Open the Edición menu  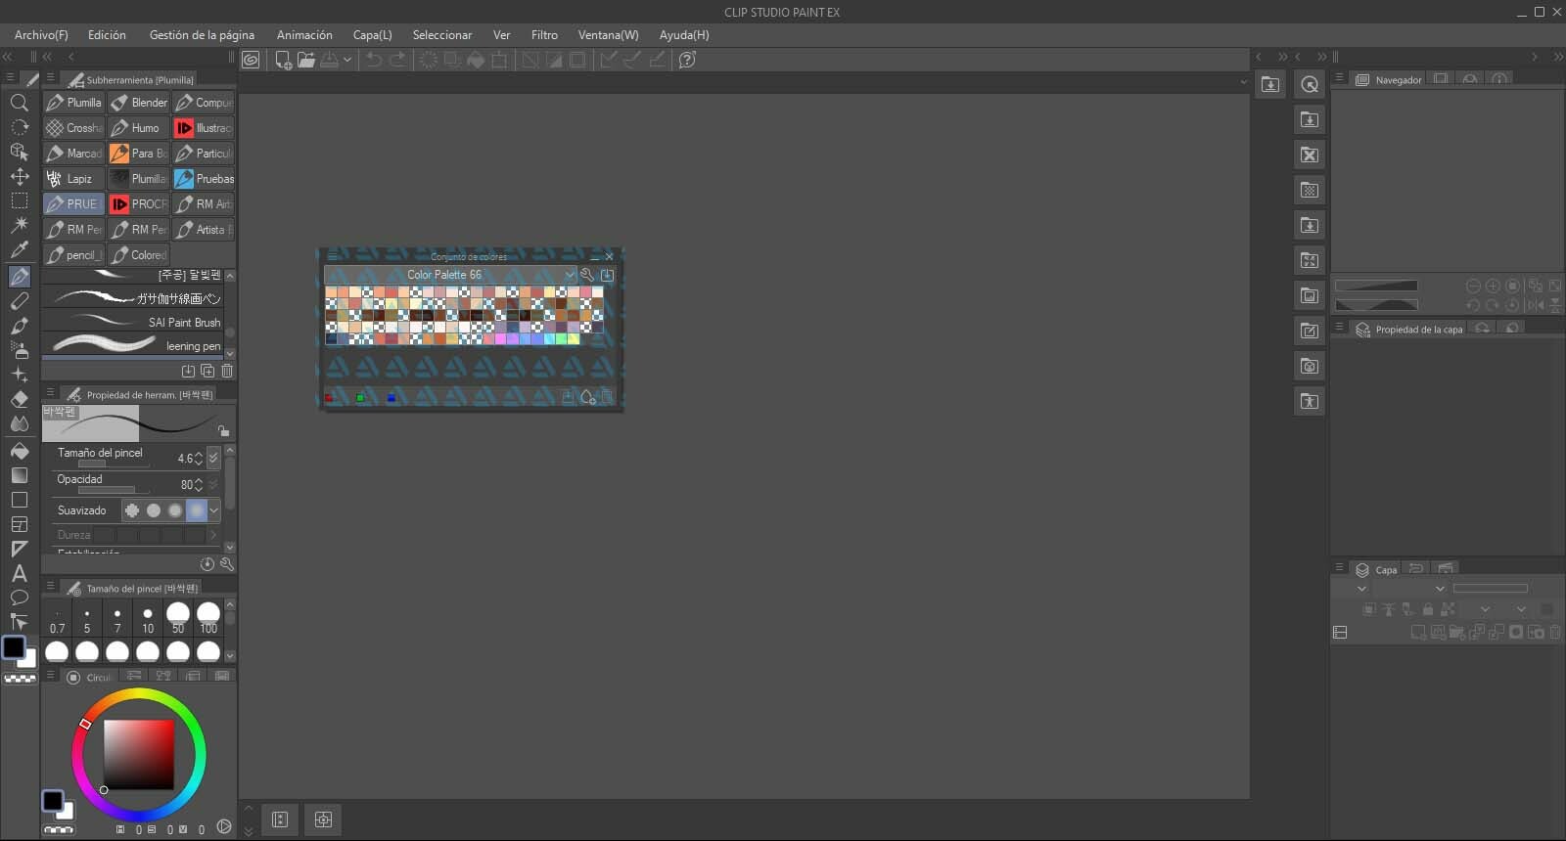107,35
